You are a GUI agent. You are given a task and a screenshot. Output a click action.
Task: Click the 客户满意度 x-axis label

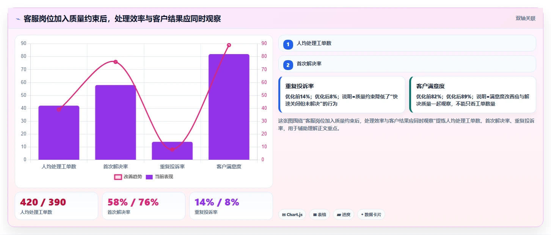229,167
